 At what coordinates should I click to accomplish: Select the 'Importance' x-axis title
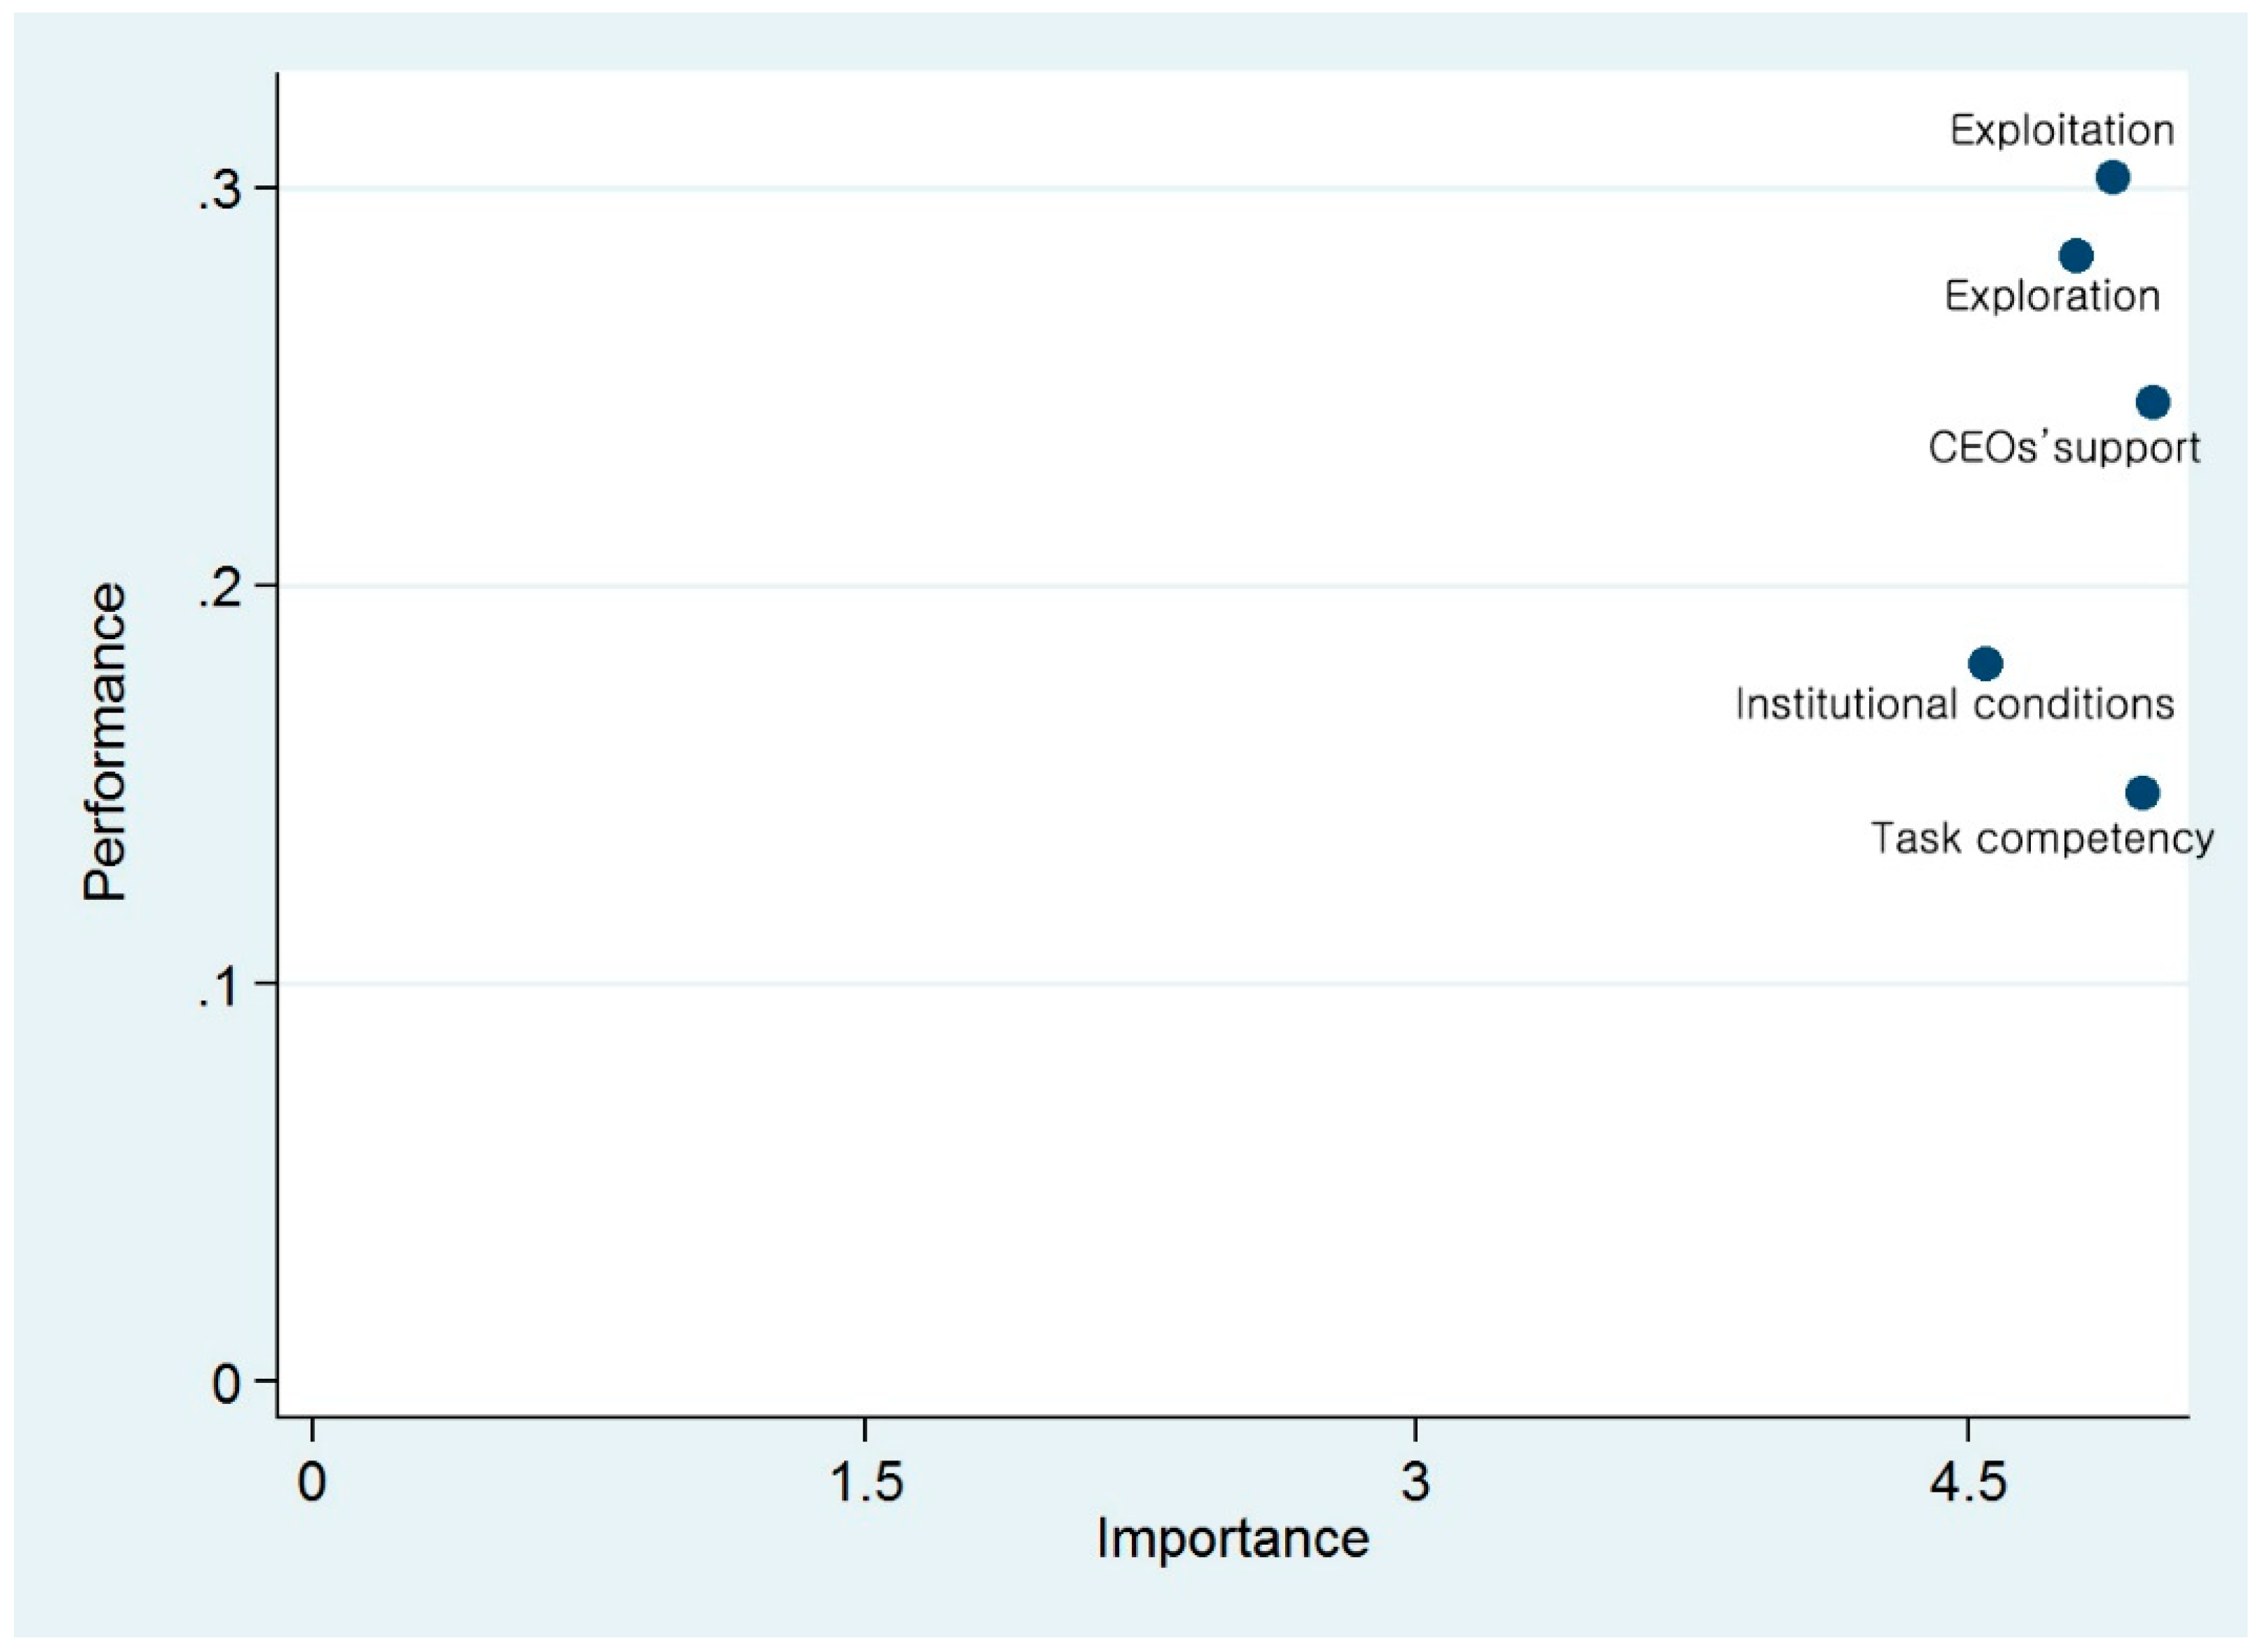pos(1232,1539)
